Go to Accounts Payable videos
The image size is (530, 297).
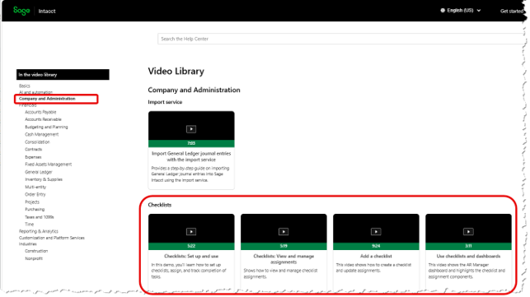coord(40,112)
